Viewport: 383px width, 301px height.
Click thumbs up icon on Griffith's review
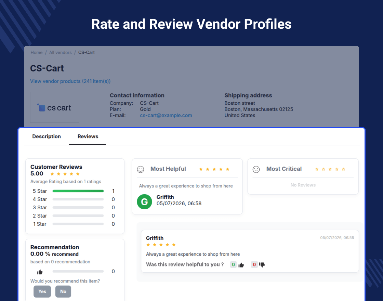tap(241, 265)
